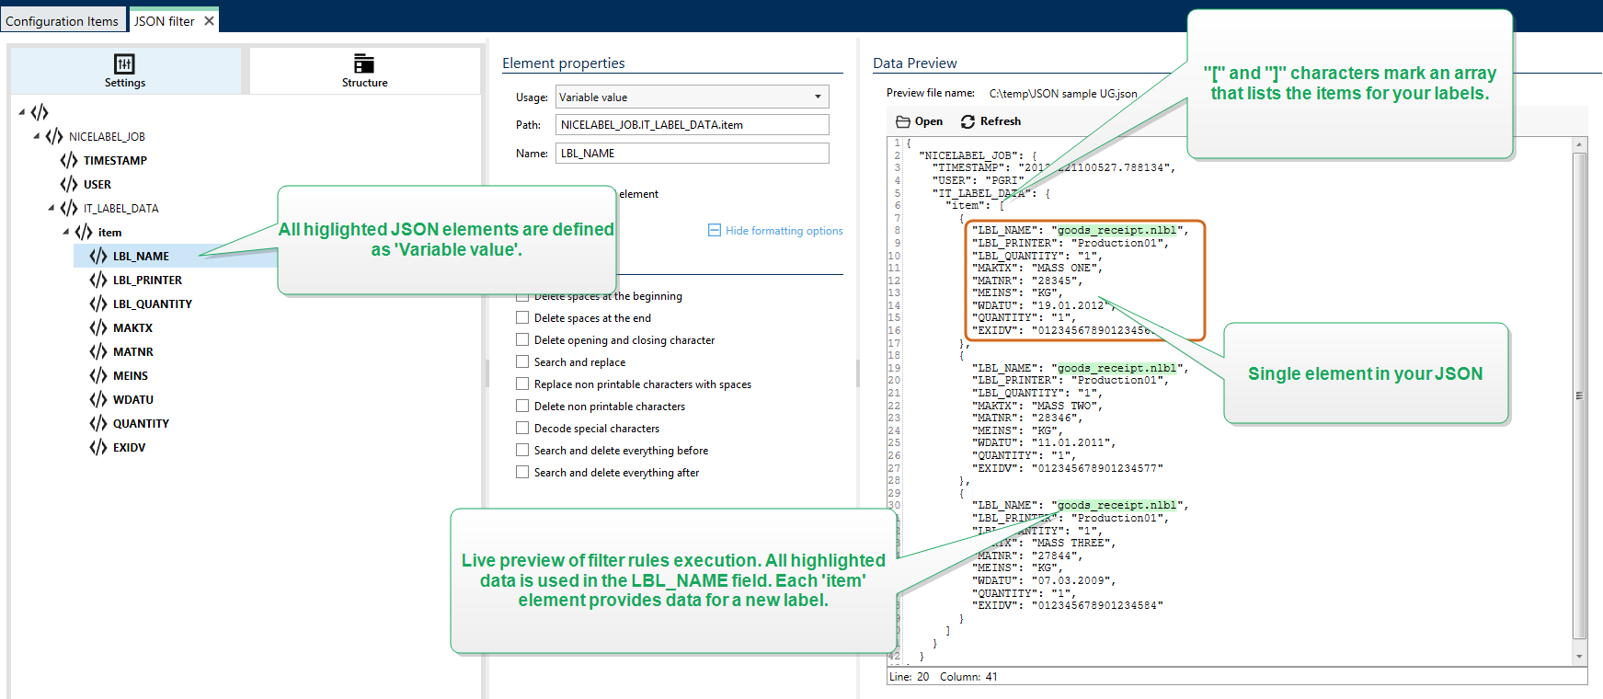
Task: Select the JSON filter tab
Action: tap(165, 21)
